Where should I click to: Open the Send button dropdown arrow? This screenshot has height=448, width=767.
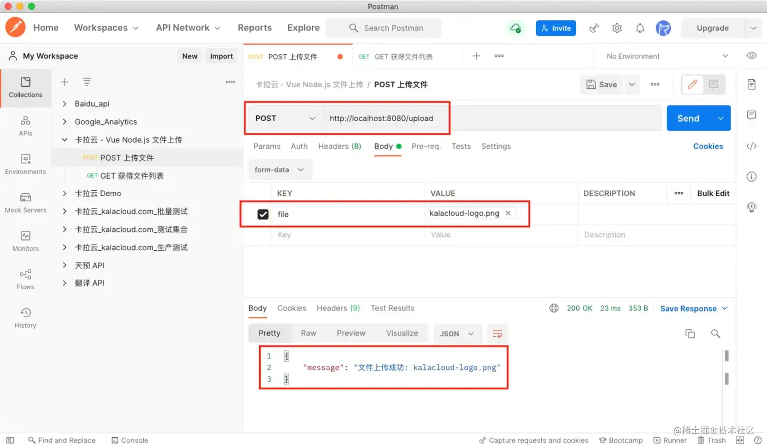coord(720,118)
